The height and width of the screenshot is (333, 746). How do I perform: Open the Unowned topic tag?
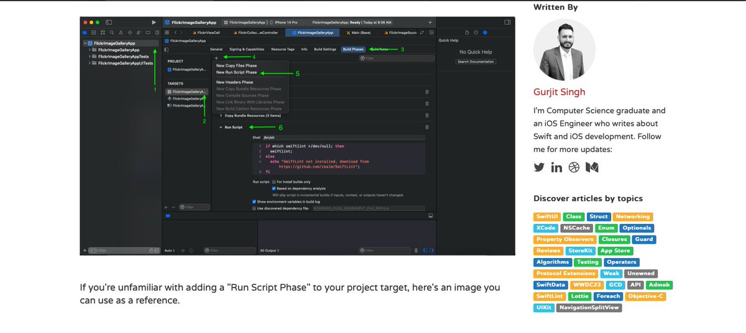pos(641,273)
